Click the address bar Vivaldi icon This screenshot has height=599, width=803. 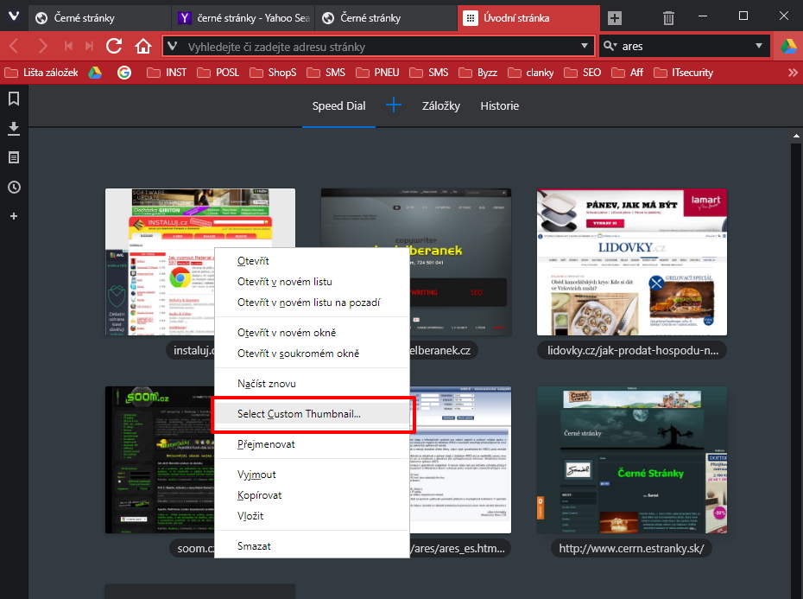tap(173, 46)
